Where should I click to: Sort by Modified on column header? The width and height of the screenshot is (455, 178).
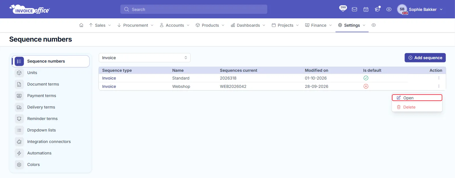(x=316, y=70)
